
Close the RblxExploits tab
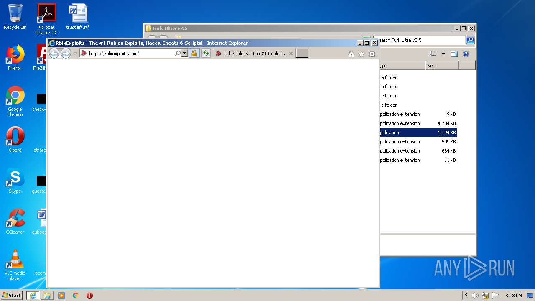click(291, 54)
